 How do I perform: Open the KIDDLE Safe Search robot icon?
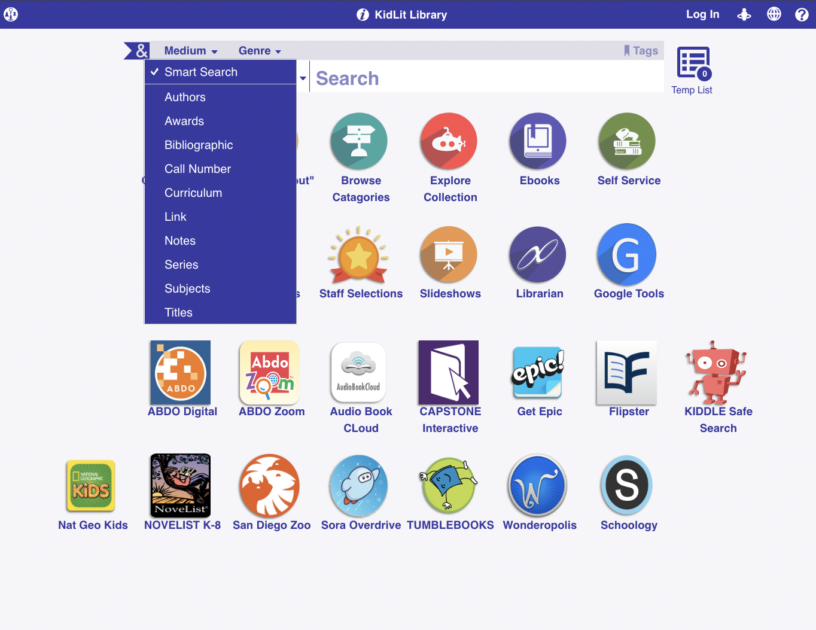[716, 373]
